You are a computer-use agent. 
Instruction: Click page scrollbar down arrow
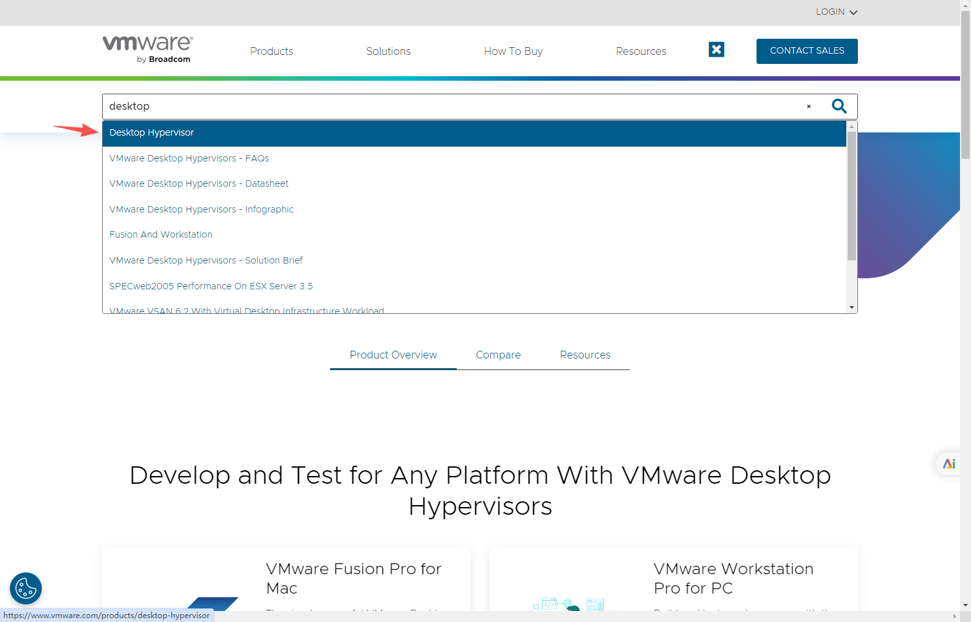pyautogui.click(x=965, y=606)
